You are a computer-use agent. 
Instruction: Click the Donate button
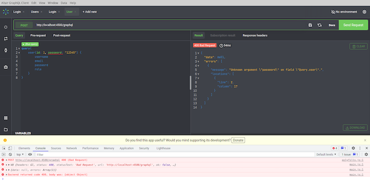(x=238, y=140)
